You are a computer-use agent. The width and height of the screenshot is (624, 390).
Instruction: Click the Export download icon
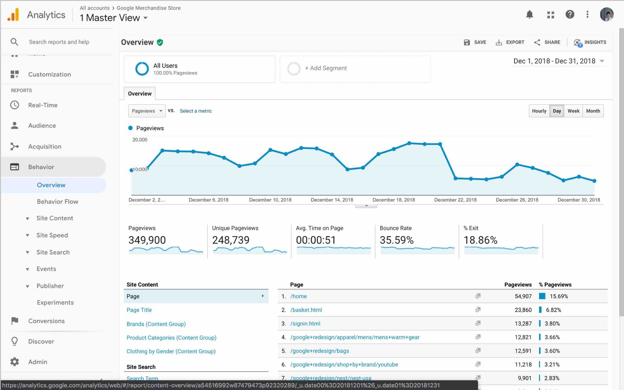click(499, 42)
